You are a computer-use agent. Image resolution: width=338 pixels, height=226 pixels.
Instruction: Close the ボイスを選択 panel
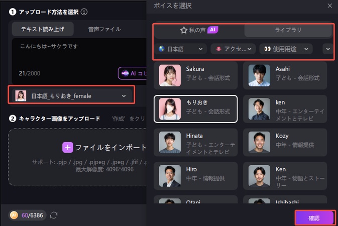pos(329,6)
